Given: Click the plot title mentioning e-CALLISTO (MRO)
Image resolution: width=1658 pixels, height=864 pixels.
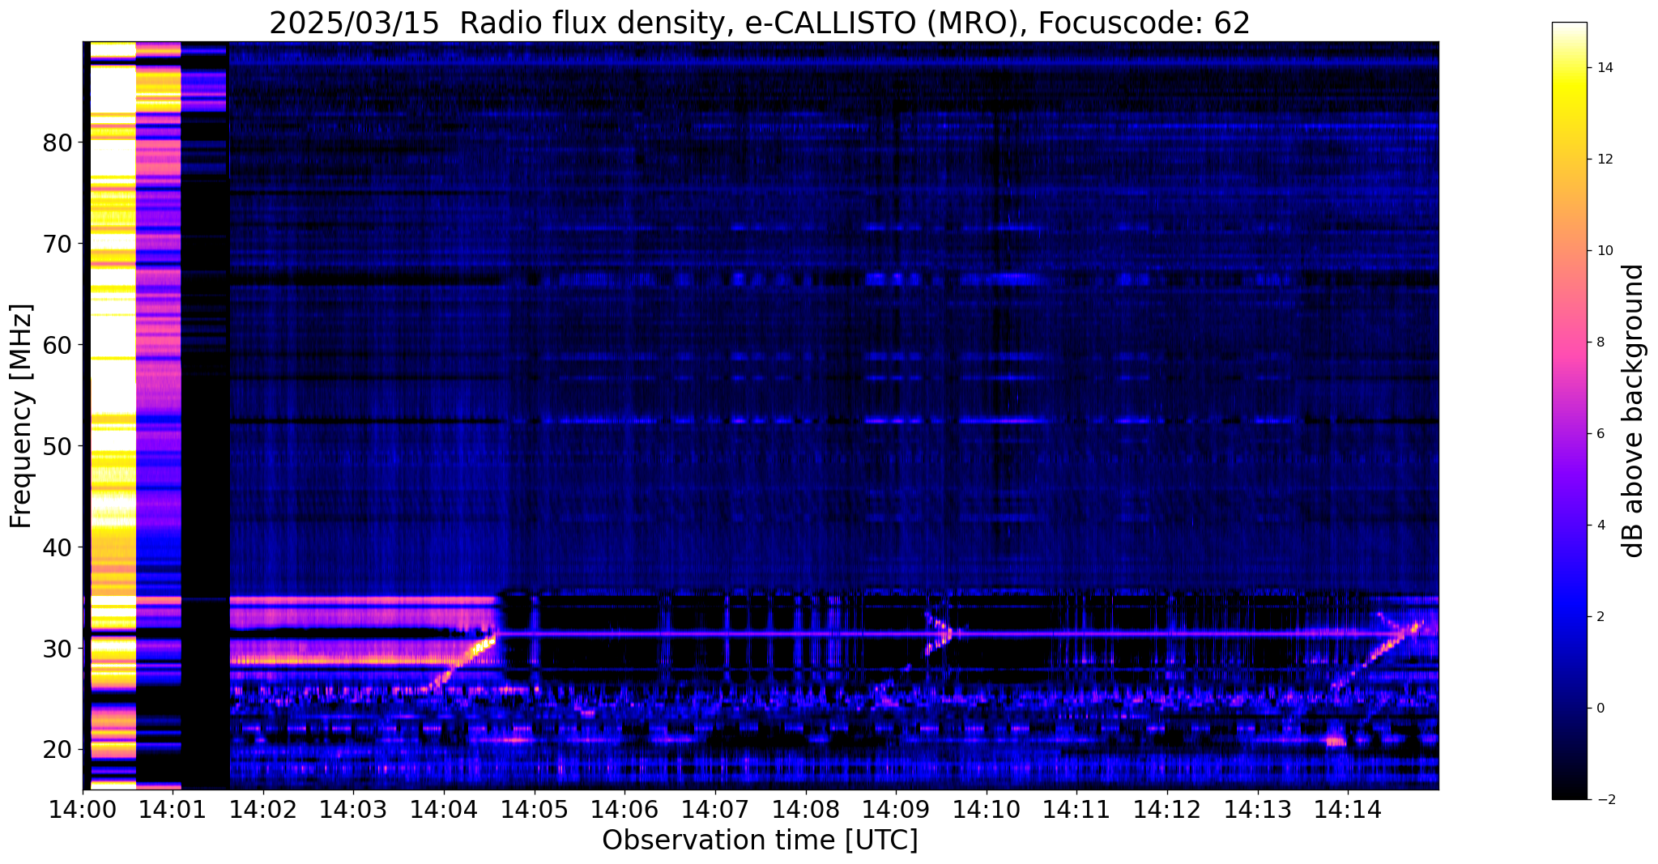Looking at the screenshot, I should pyautogui.click(x=759, y=23).
